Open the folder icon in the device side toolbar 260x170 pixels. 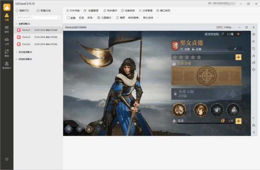[x=254, y=48]
